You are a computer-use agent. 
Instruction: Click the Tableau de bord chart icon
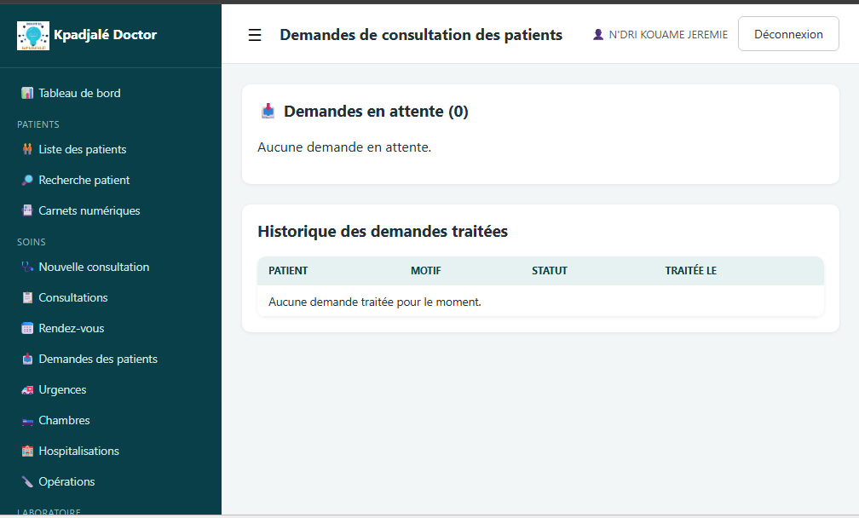[27, 93]
